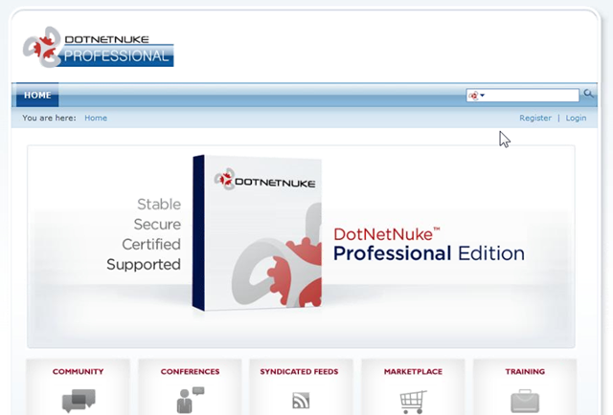Screen dimensions: 613x415
Task: Click the Conferences speaker person icon
Action: tap(190, 400)
